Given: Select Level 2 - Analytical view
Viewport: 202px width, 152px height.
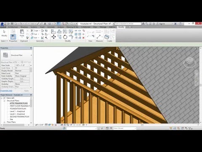Looking at the screenshot, I should [x=17, y=114].
